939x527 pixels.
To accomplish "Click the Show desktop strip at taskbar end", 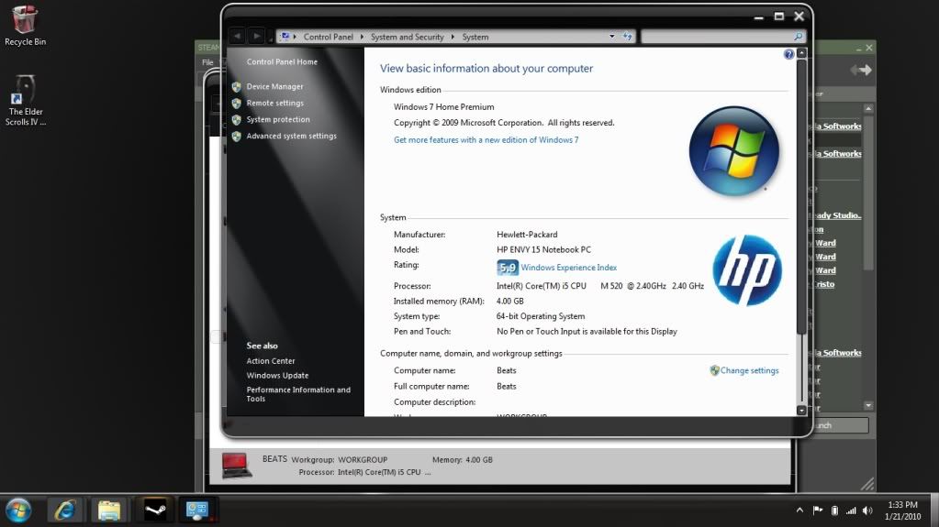I will (x=934, y=511).
